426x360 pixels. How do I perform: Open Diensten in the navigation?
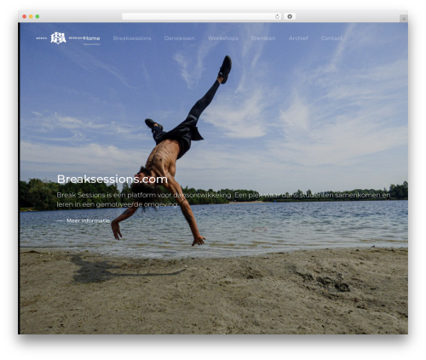point(263,38)
